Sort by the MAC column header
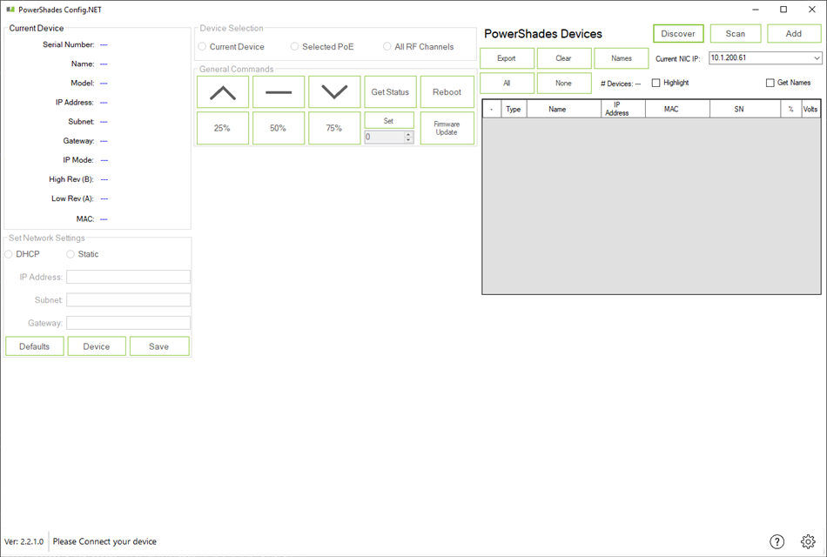Viewport: 827px width, 557px height. pyautogui.click(x=677, y=109)
